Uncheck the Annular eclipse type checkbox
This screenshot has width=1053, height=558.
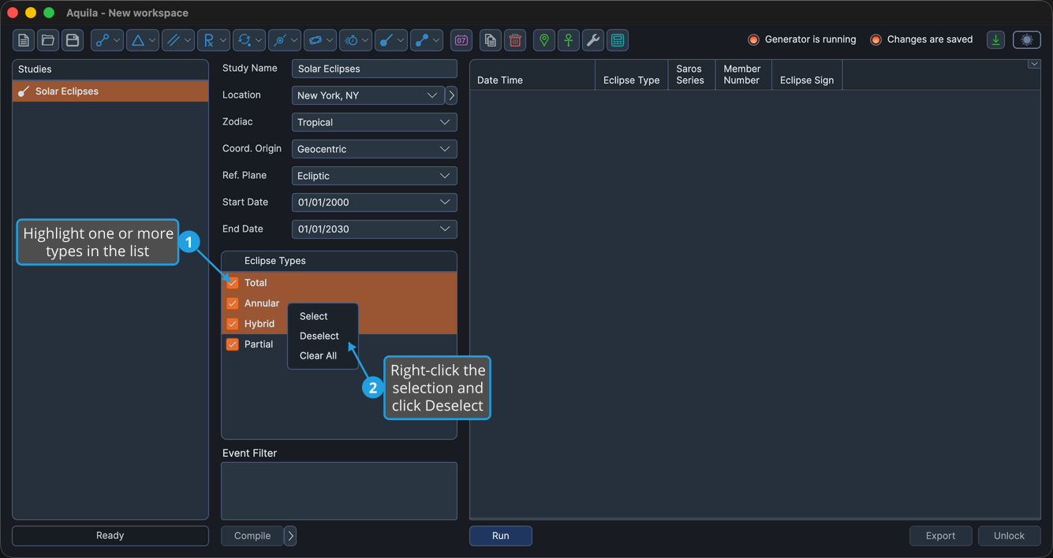233,303
